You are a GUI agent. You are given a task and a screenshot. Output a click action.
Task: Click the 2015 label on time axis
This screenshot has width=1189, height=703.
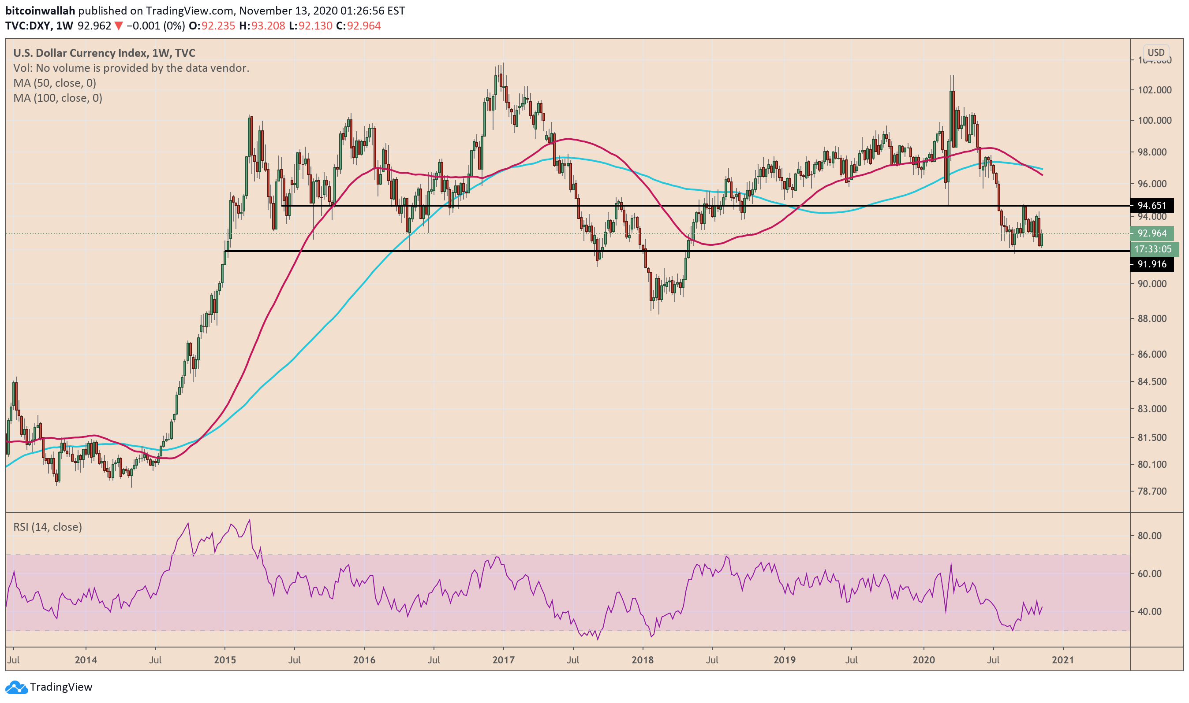click(x=225, y=660)
